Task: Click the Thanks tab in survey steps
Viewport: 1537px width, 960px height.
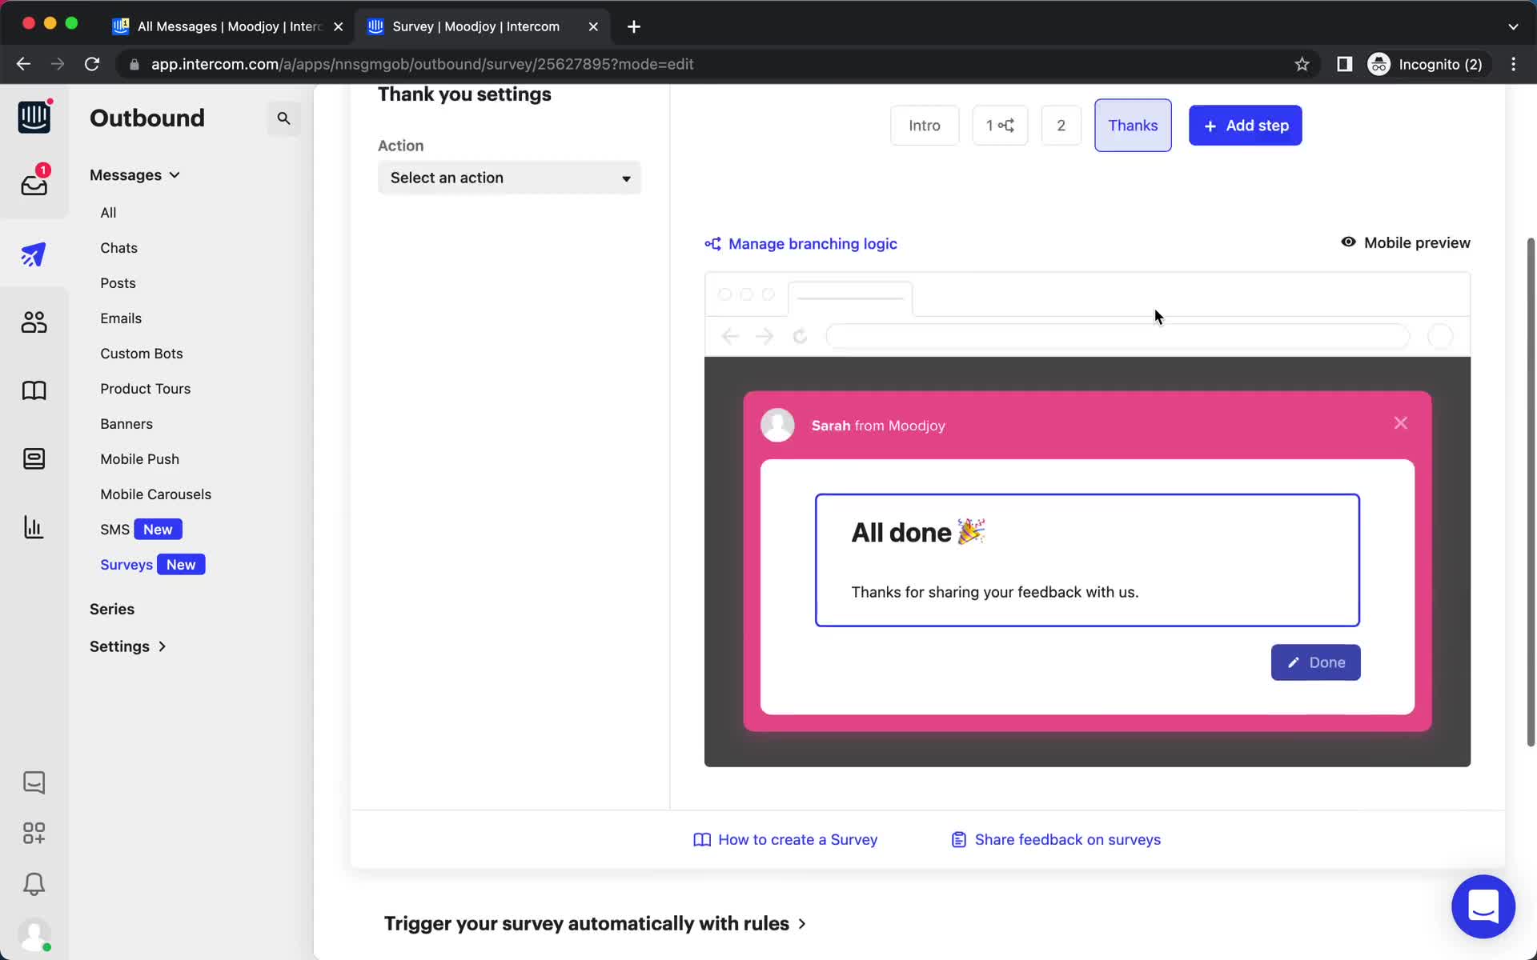Action: pos(1132,125)
